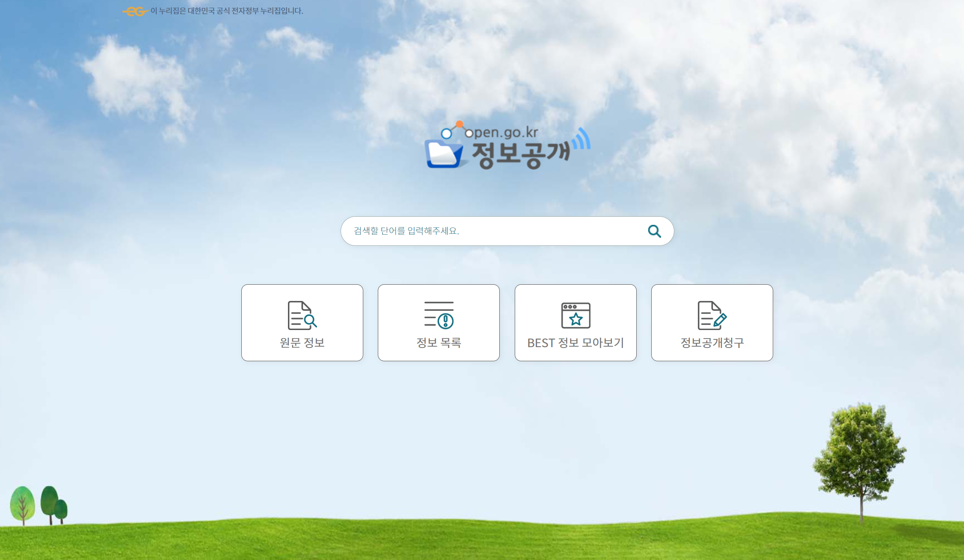Click the document-with-pencil icon in 정보공개청구 card

click(712, 315)
